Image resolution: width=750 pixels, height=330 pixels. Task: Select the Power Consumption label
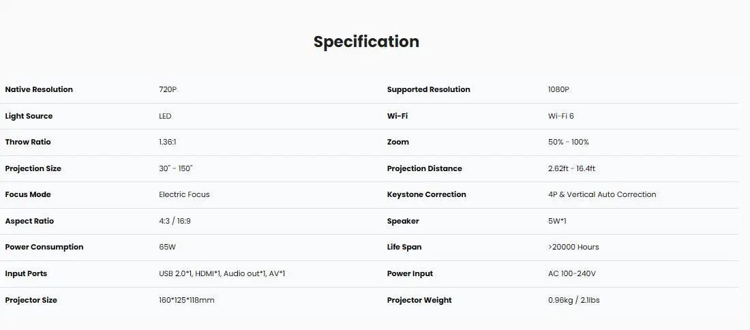[x=44, y=247]
